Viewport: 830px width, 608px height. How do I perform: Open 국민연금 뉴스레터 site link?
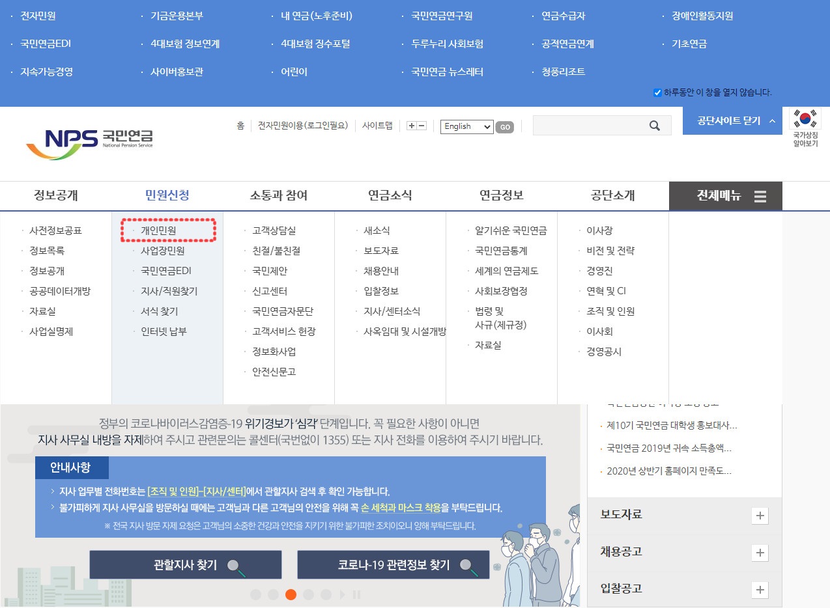tap(447, 72)
